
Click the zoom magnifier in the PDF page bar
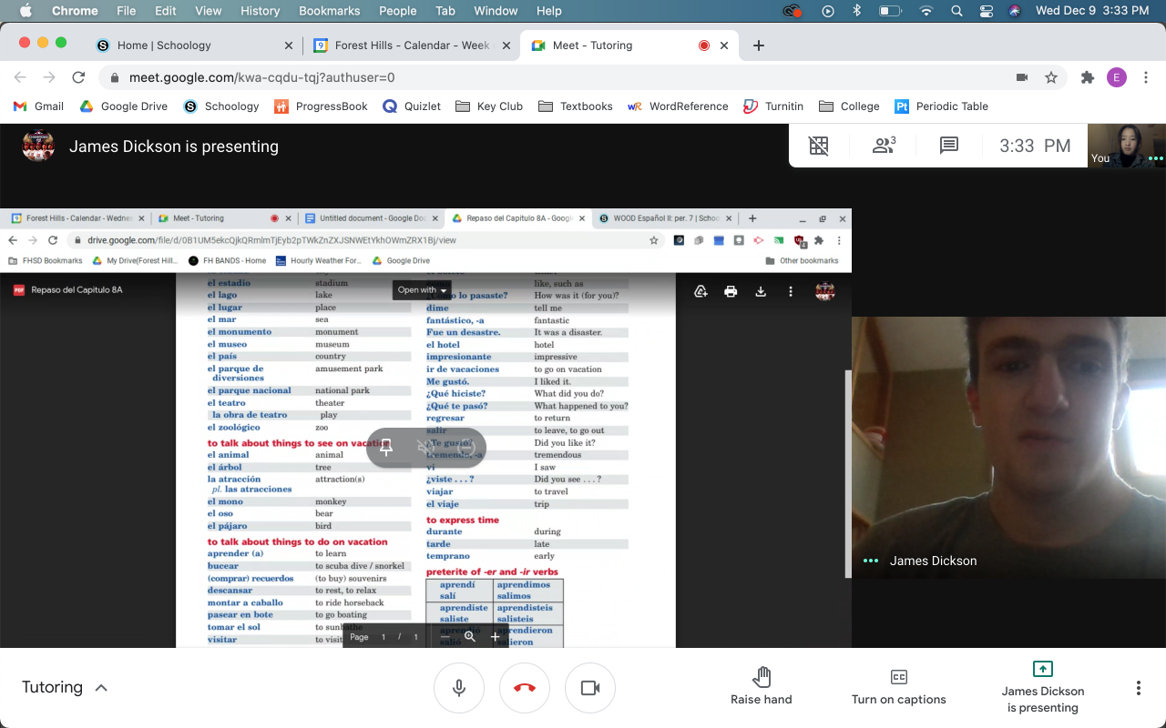[x=470, y=637]
